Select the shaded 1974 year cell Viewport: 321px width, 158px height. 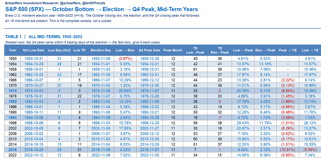click(13, 90)
